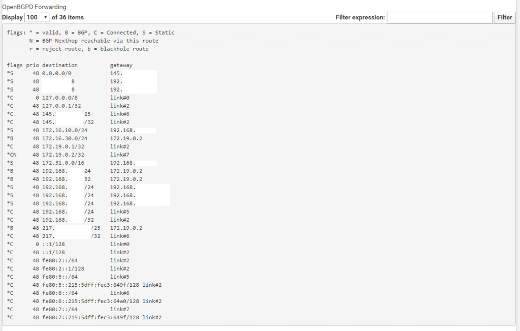Click the fe80:6::/64 destination entry

[60, 293]
